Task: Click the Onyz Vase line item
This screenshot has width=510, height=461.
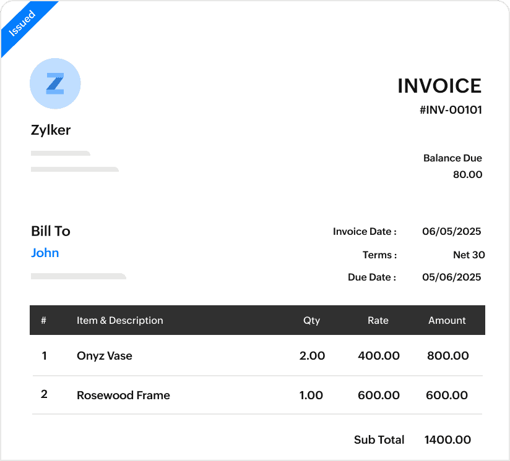Action: coord(104,356)
